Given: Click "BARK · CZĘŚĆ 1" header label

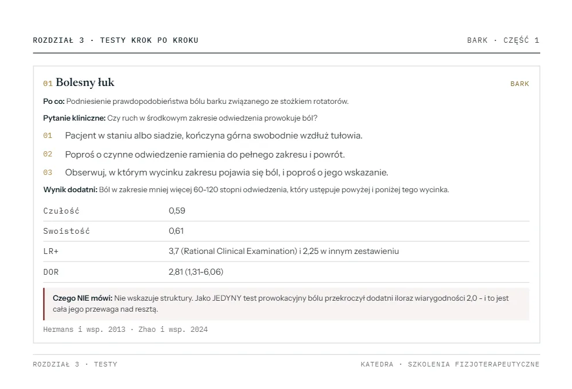Looking at the screenshot, I should click(503, 40).
